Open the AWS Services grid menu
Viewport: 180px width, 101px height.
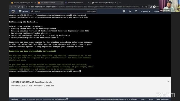coord(24,11)
